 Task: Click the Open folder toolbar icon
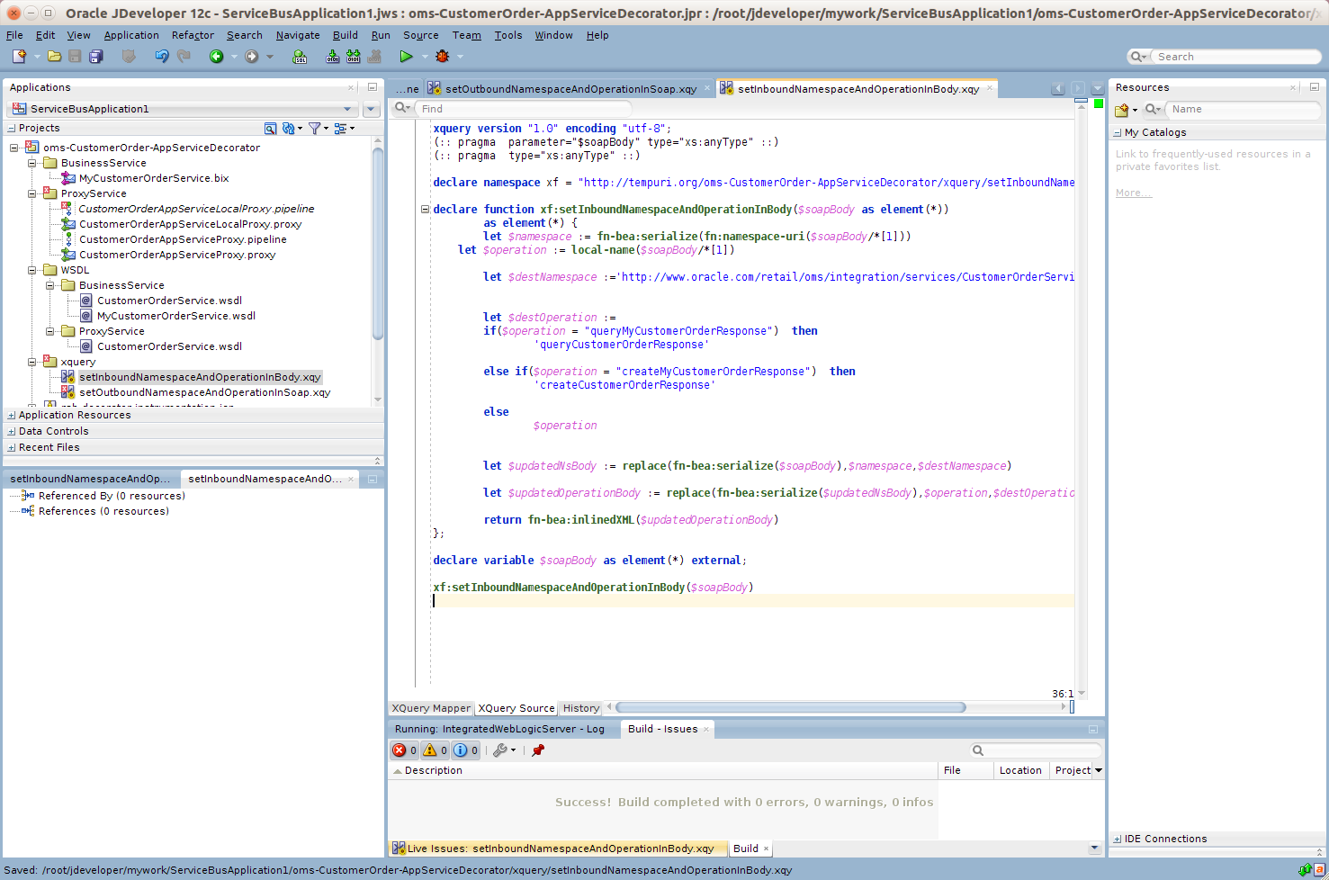(x=55, y=57)
